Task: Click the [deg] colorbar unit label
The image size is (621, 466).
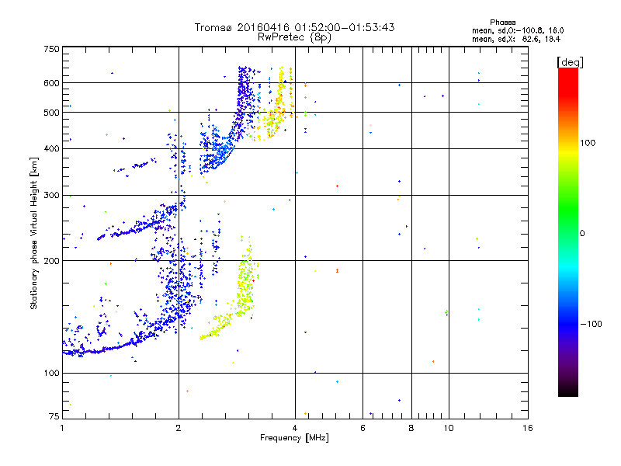Action: [x=570, y=62]
